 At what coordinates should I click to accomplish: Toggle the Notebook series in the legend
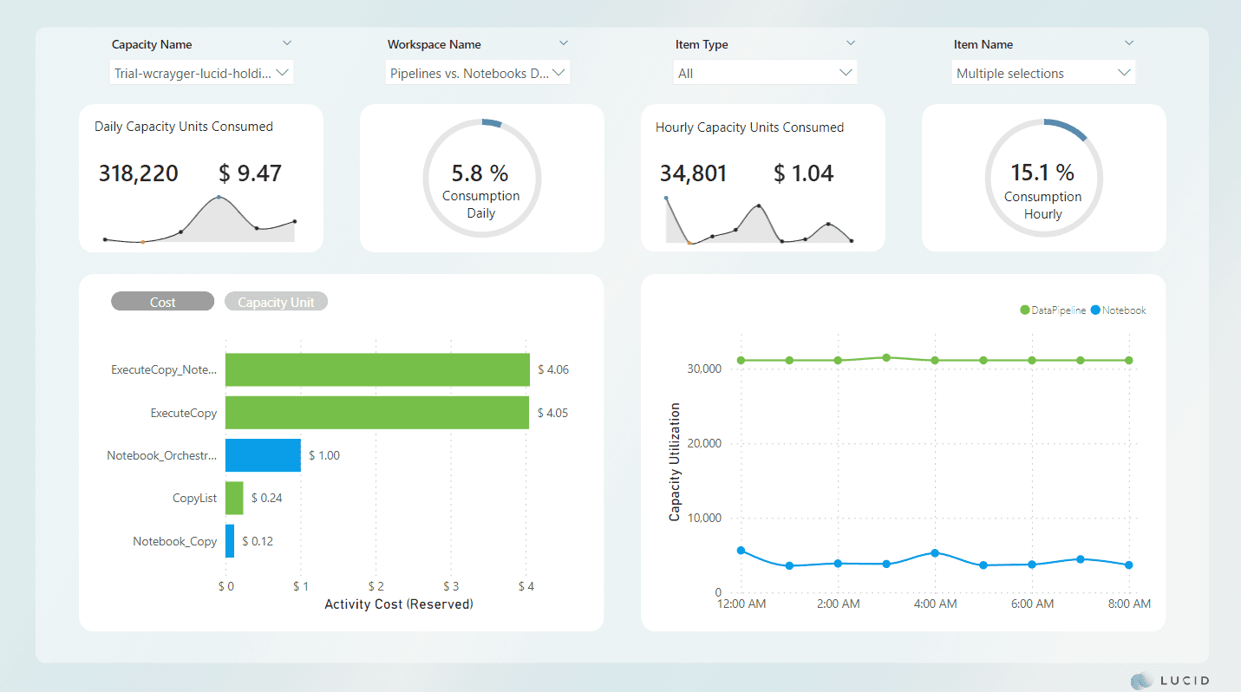click(x=1119, y=310)
